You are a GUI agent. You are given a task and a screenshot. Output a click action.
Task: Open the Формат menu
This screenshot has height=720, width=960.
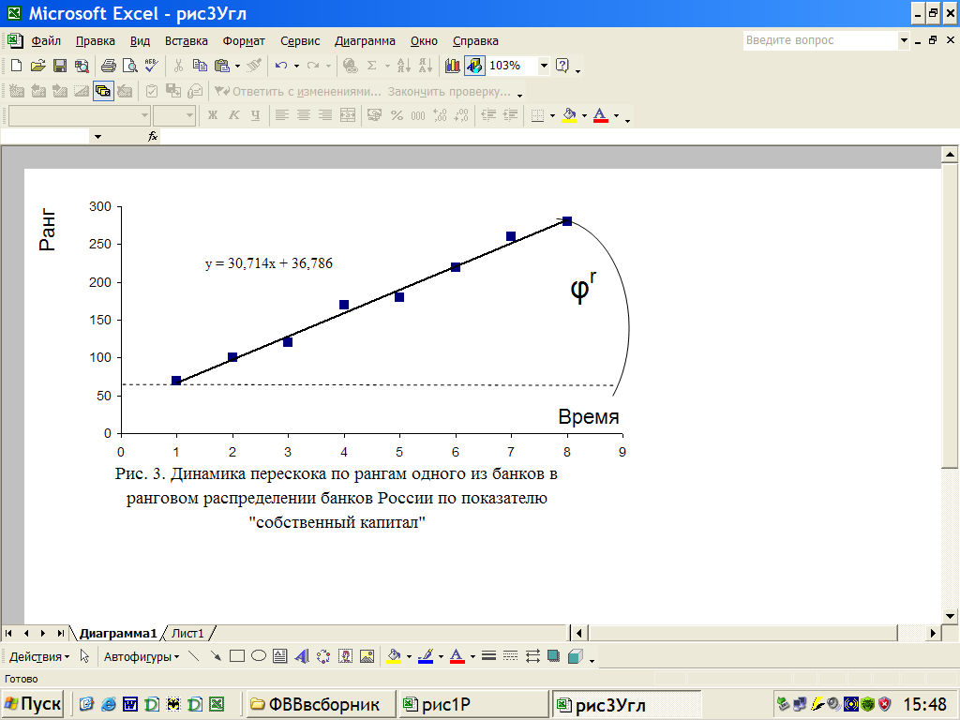point(244,41)
